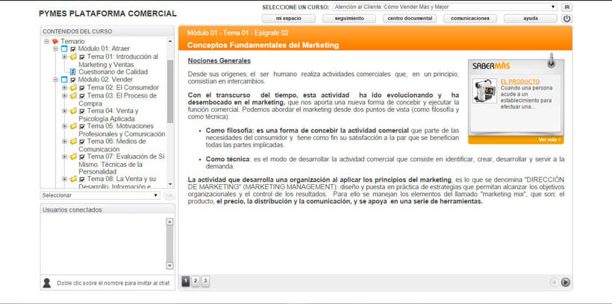
Task: Open the comunicaciones menu
Action: coord(470,19)
